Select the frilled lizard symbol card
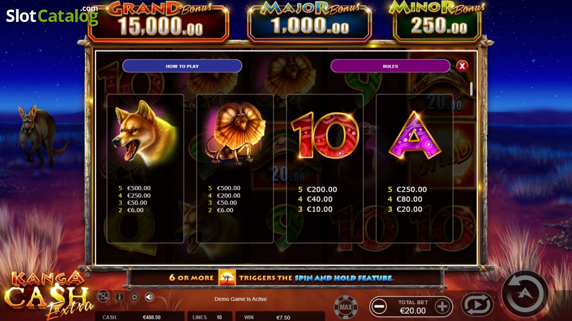 pos(235,168)
